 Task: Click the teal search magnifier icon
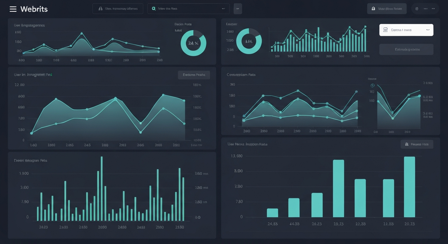coord(154,9)
